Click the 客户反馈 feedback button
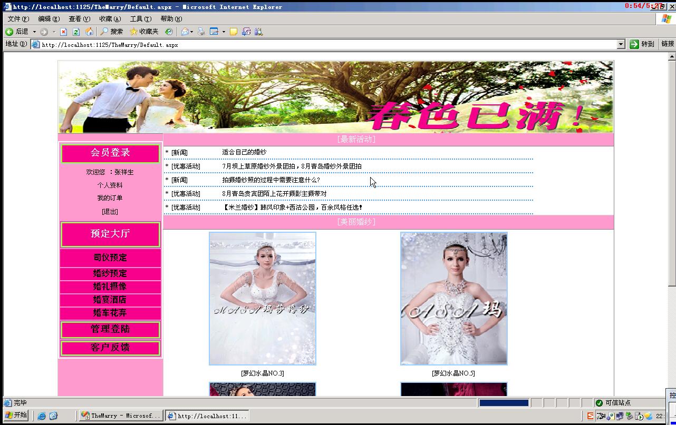676x425 pixels. 110,348
